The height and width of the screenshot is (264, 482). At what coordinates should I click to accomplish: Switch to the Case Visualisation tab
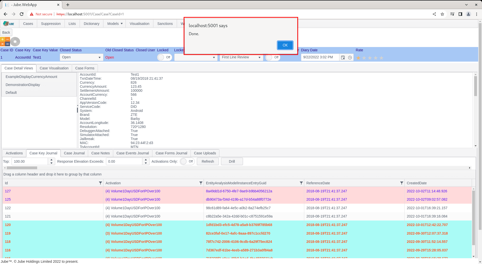coord(54,68)
